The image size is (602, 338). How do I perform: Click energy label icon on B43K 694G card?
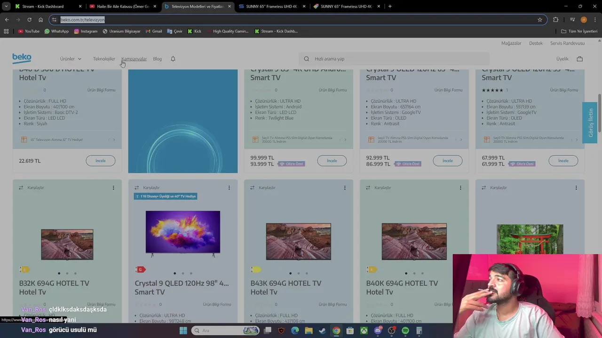[256, 269]
